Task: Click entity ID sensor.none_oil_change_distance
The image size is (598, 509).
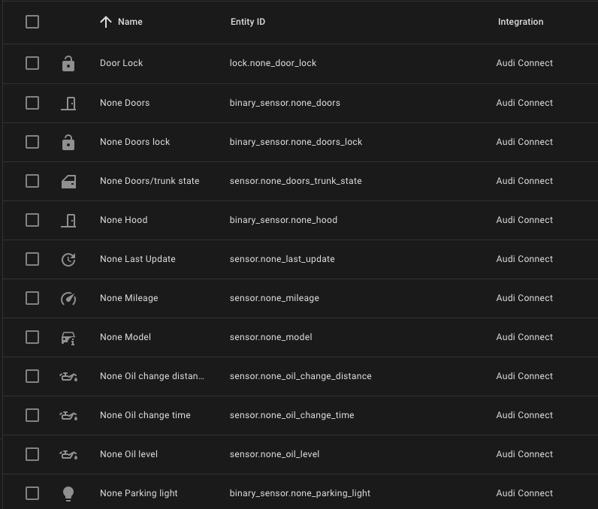Action: (x=301, y=376)
